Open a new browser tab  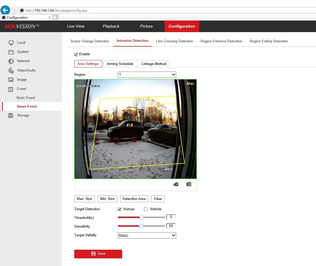click(x=56, y=17)
